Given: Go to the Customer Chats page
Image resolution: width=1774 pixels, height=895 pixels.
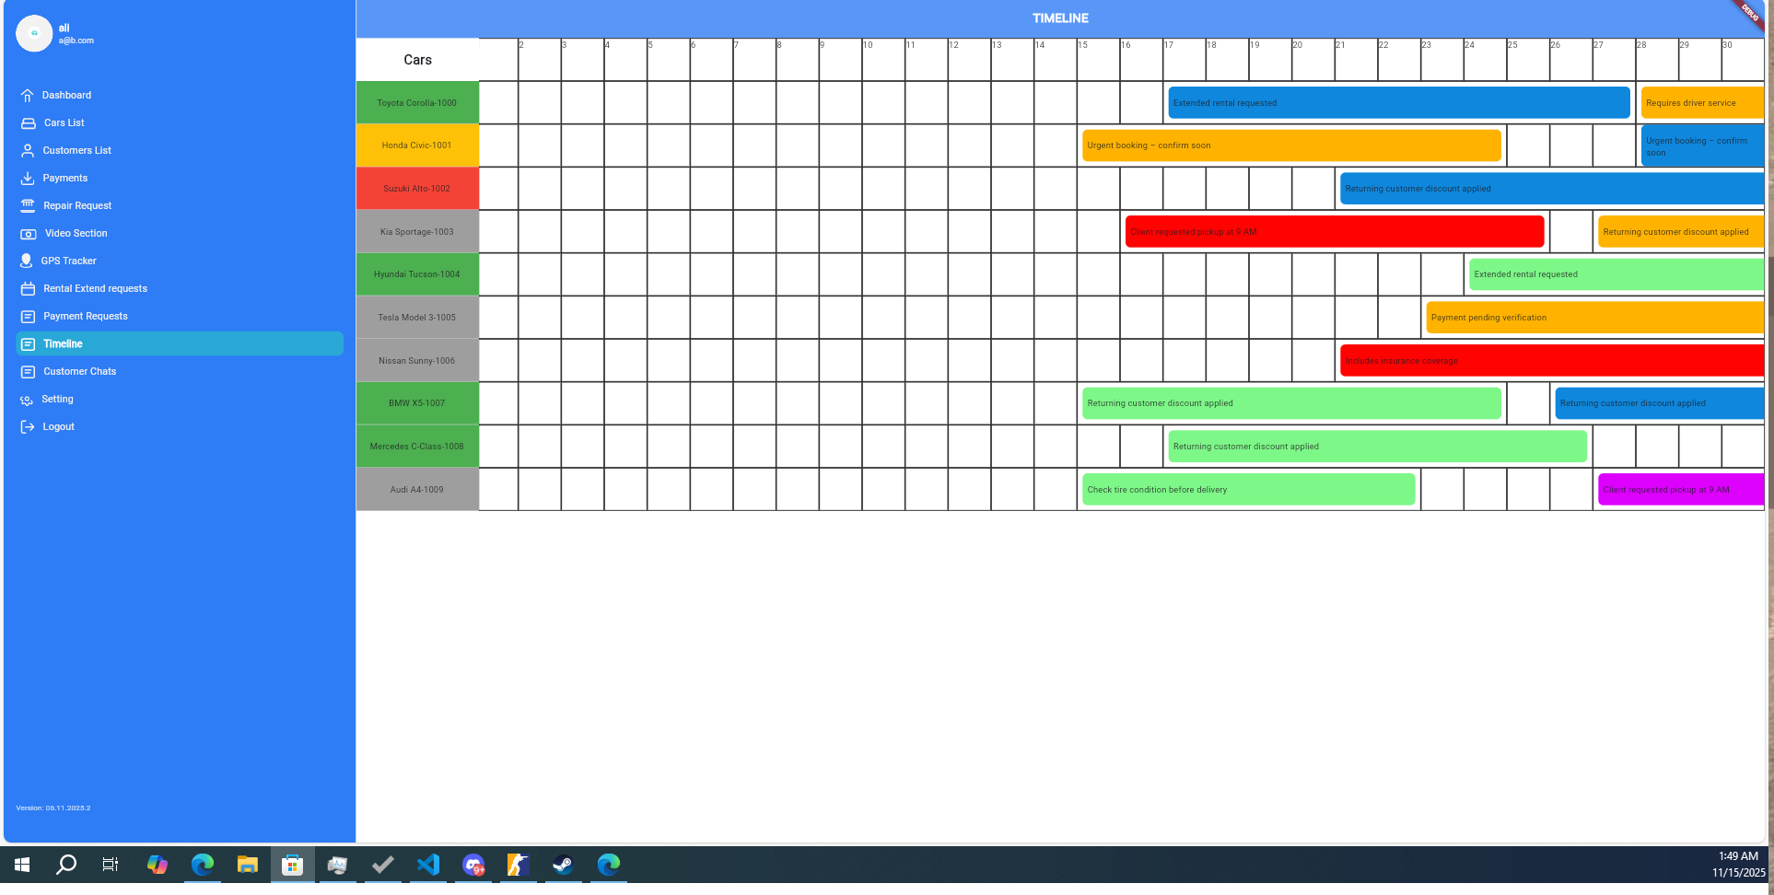Looking at the screenshot, I should pyautogui.click(x=79, y=372).
